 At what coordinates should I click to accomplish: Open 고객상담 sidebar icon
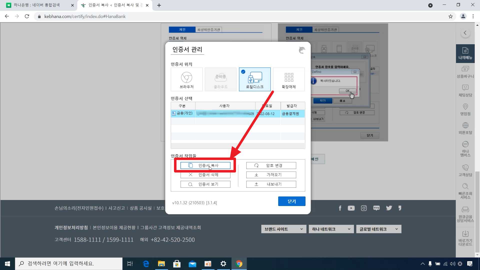point(465,170)
